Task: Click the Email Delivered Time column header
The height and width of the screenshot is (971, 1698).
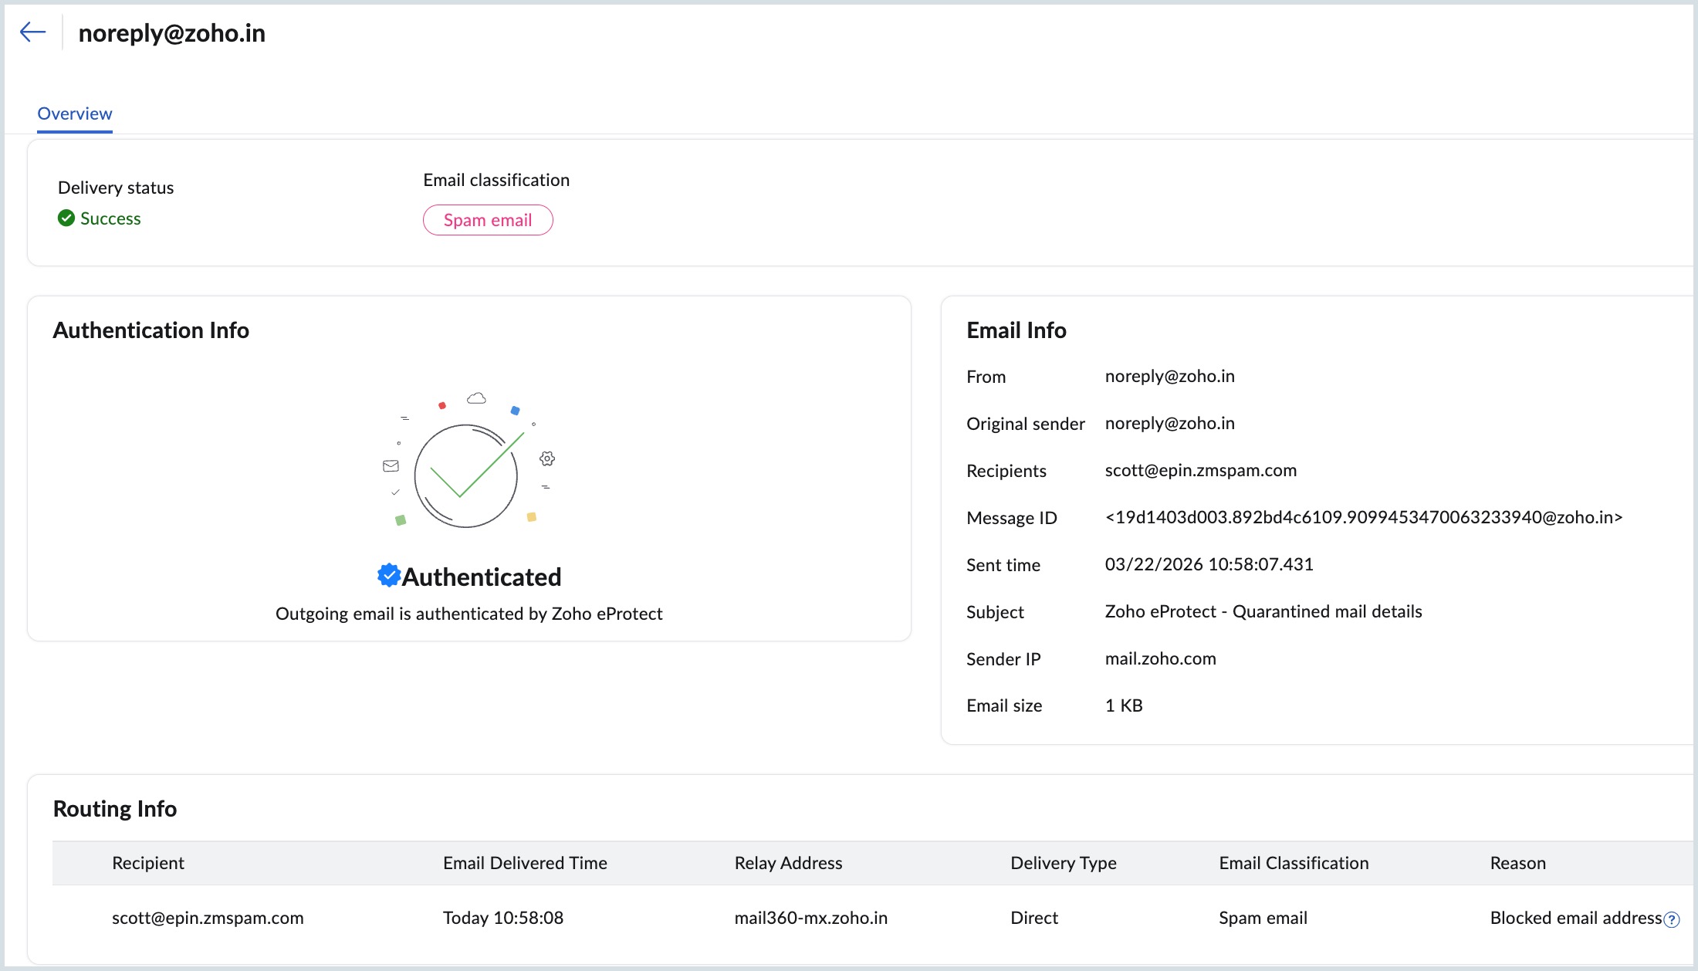Action: pos(525,863)
